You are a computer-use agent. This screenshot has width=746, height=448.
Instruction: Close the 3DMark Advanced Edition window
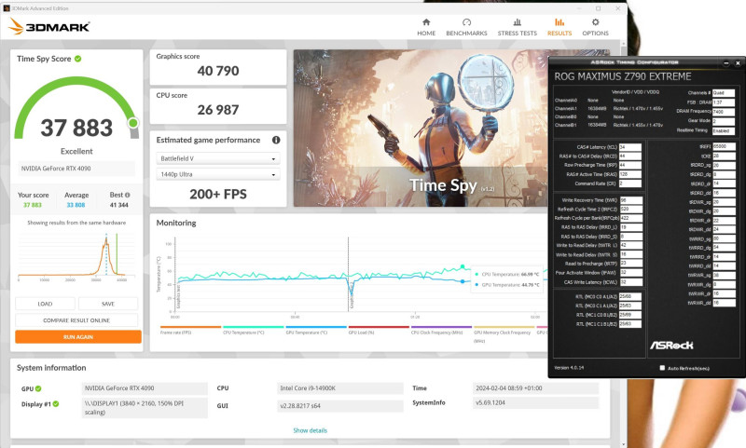coord(617,8)
